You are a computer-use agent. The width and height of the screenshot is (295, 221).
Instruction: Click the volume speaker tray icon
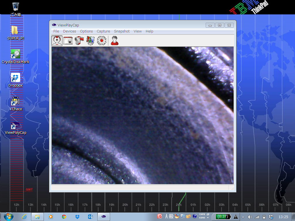coord(250,217)
